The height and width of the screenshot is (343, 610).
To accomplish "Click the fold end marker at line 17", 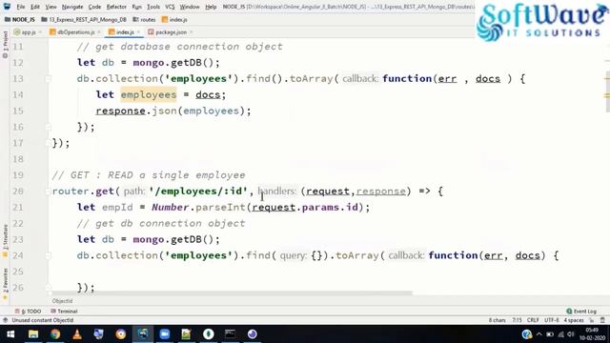I will [49, 143].
